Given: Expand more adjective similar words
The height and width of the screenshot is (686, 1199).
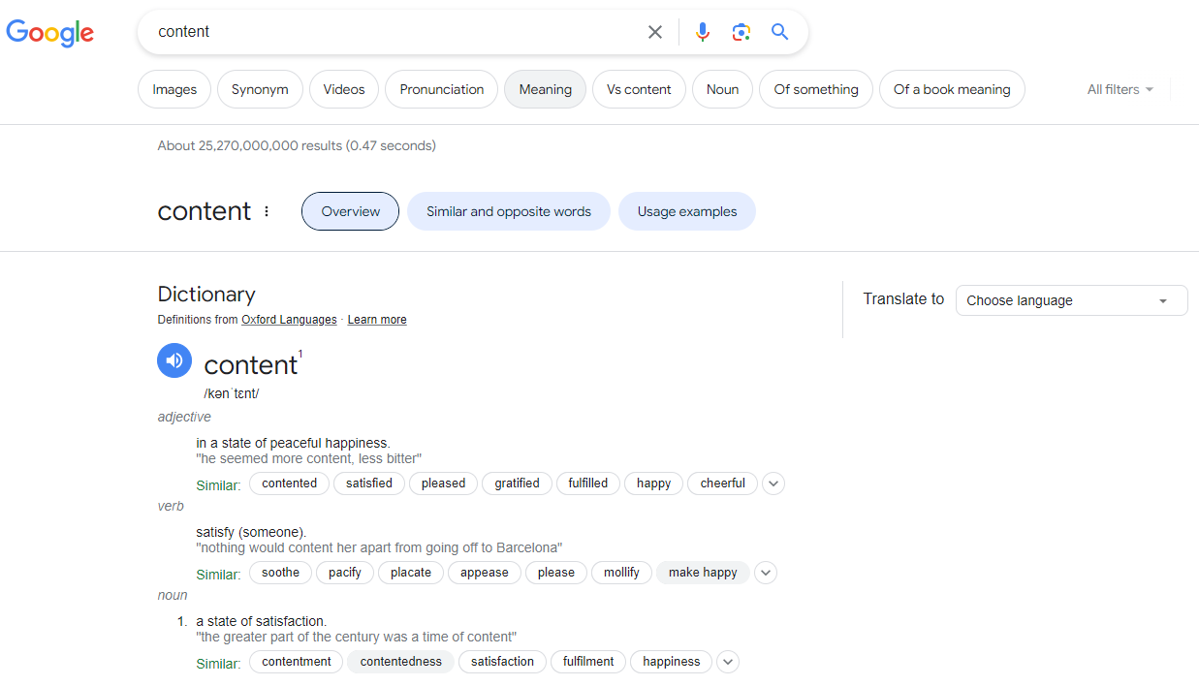Looking at the screenshot, I should coord(773,483).
